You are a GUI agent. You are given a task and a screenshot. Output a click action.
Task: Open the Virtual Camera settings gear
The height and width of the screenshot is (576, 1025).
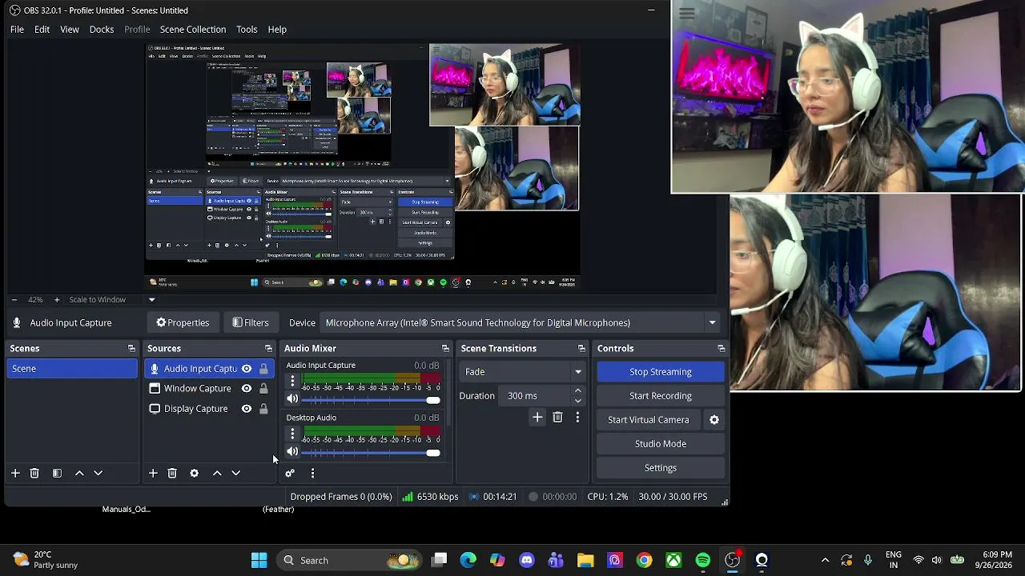pos(714,419)
